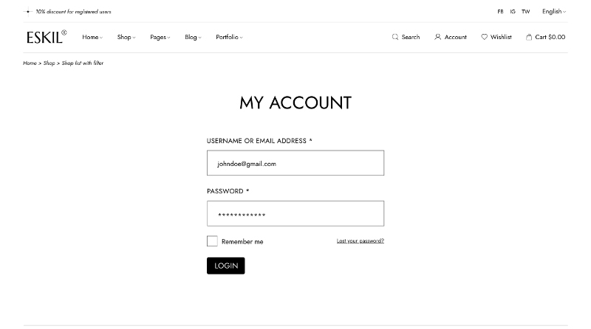The image size is (591, 329).
Task: Click the Wishlist heart icon
Action: coord(485,37)
